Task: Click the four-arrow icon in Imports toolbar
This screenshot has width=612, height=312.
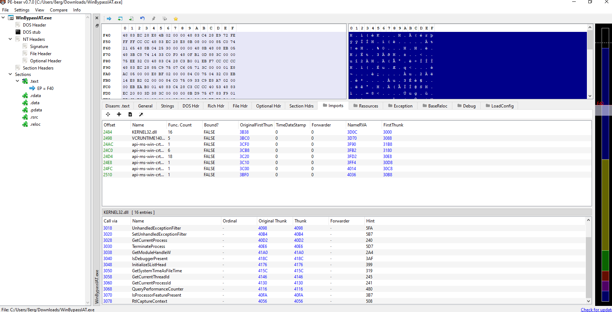Action: coord(108,114)
